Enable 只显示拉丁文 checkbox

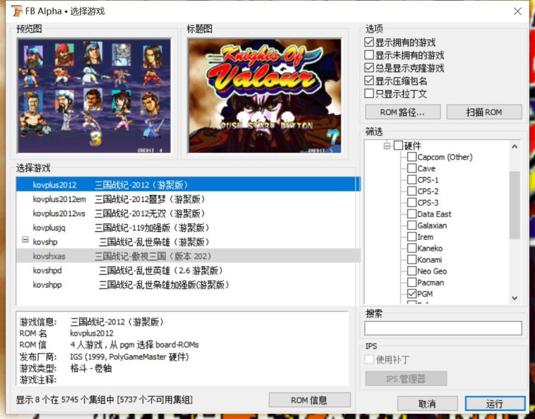369,94
